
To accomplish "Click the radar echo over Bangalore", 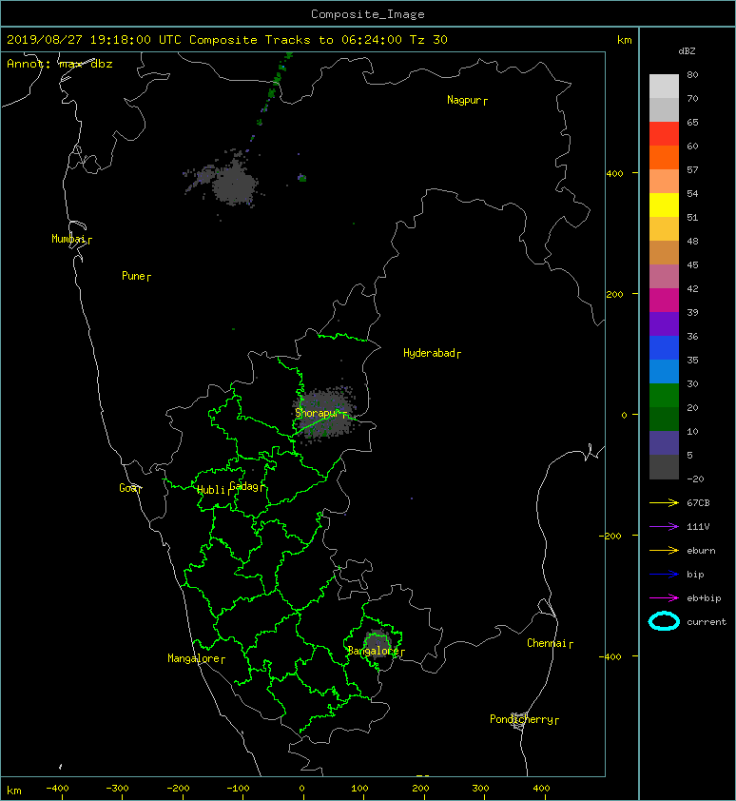I will (377, 645).
